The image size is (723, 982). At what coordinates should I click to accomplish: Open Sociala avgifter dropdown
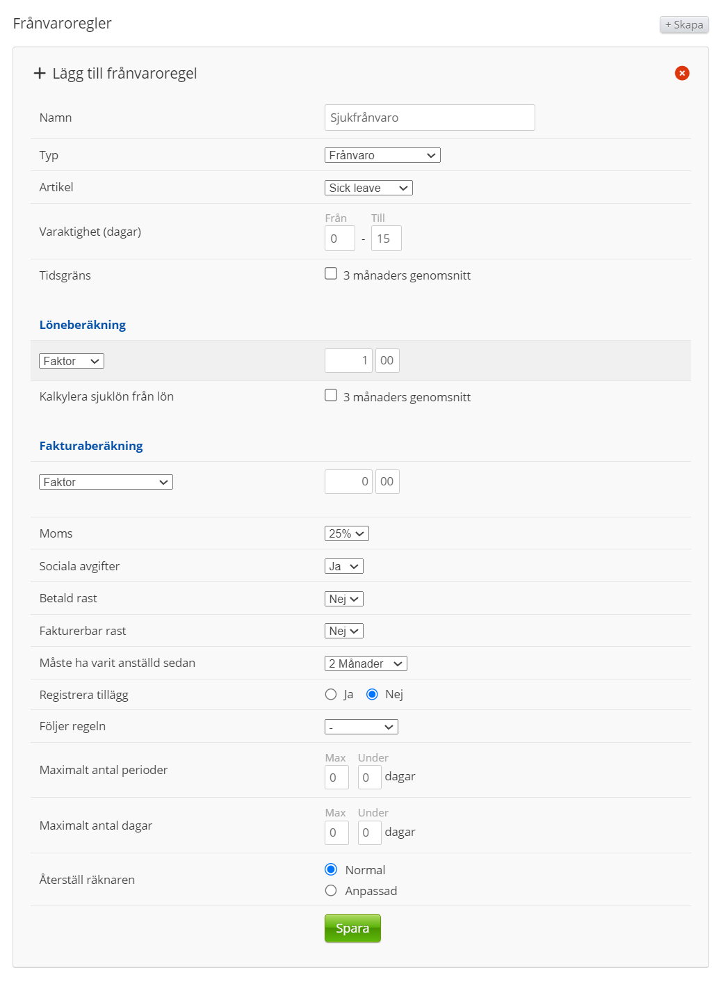tap(343, 566)
